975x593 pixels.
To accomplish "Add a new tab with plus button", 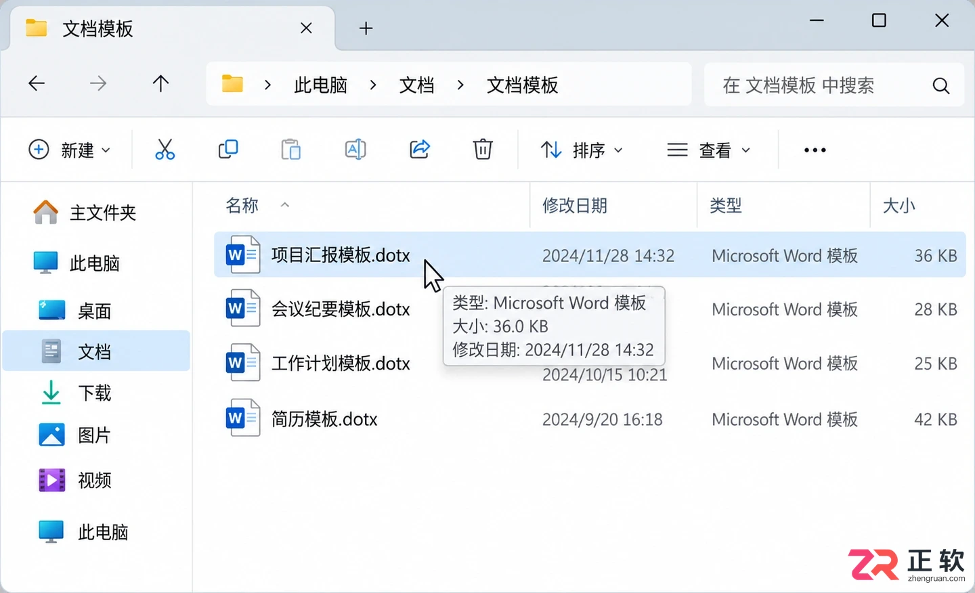I will coord(366,28).
